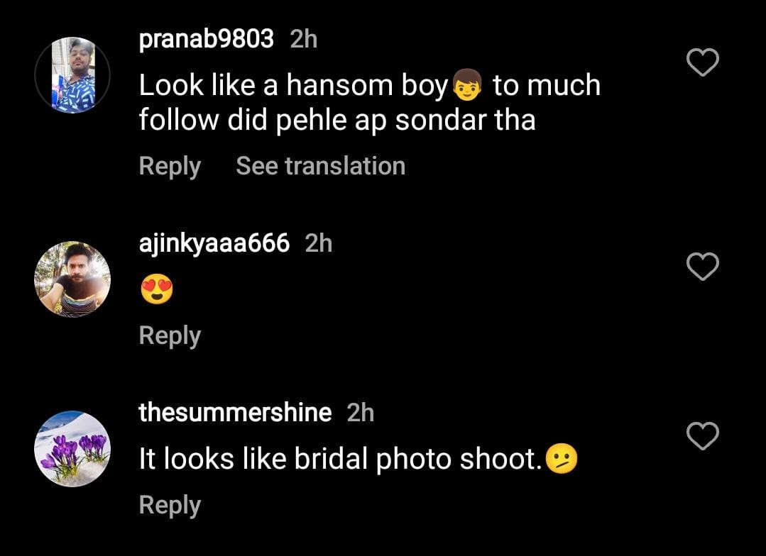
Task: Open ajinkyaaa666's profile picture
Action: pos(72,279)
